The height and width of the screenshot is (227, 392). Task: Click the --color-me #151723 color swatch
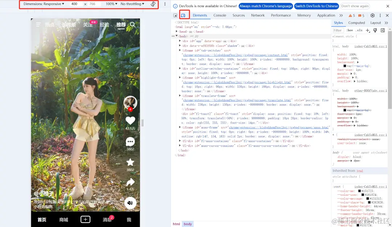(x=359, y=191)
